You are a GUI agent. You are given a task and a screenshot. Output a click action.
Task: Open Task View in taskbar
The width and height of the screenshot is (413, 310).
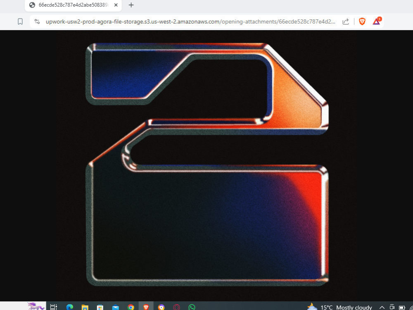point(53,307)
